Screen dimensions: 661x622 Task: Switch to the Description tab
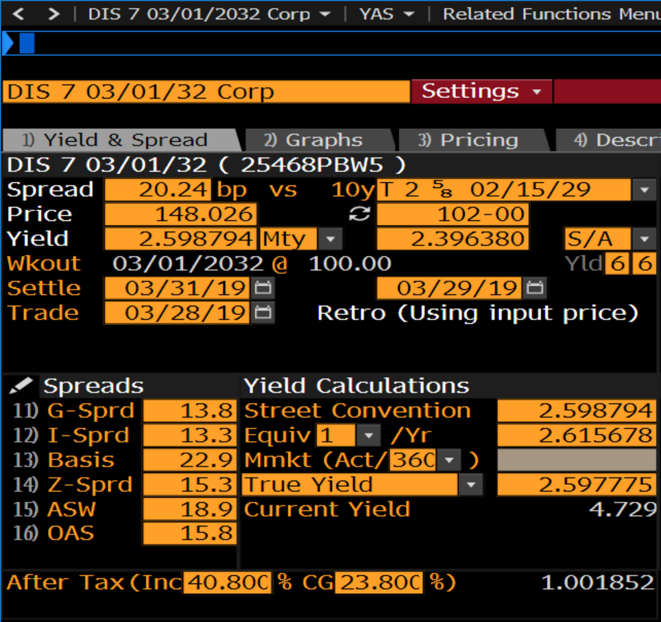(609, 140)
